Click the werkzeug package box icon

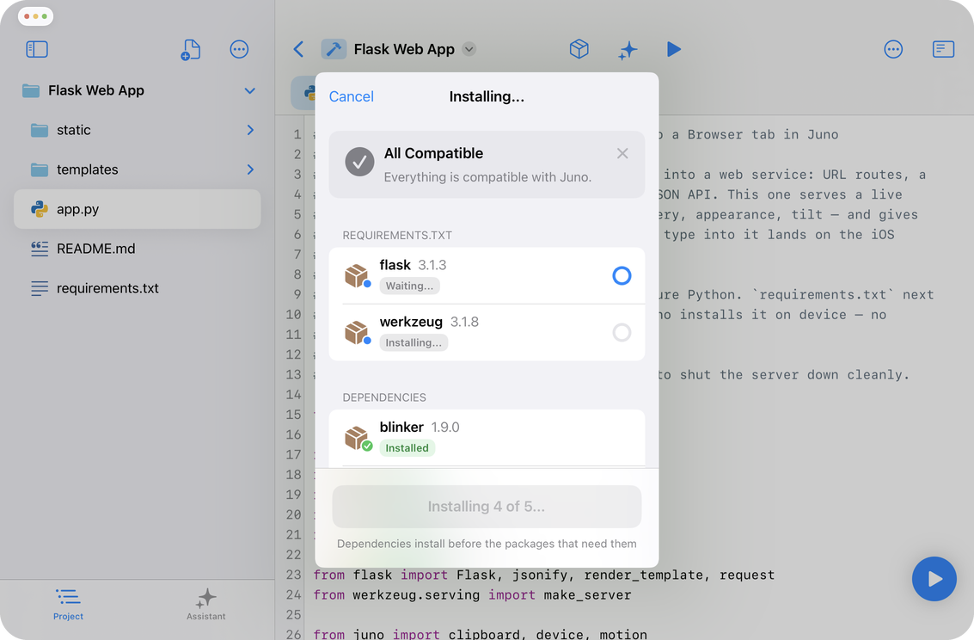[357, 332]
